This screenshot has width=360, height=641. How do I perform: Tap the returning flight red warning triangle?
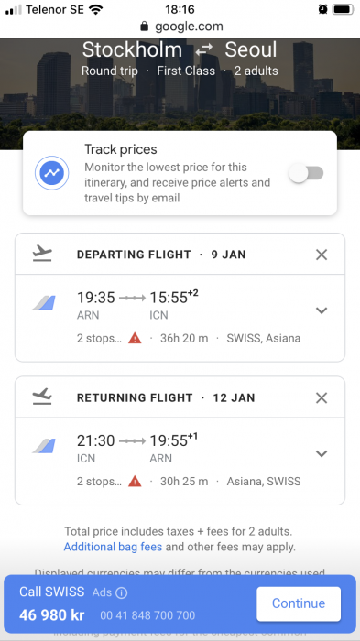135,481
